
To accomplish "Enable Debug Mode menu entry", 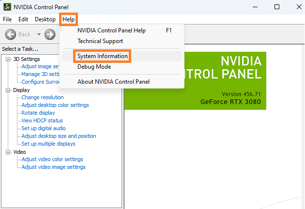I will click(x=122, y=67).
